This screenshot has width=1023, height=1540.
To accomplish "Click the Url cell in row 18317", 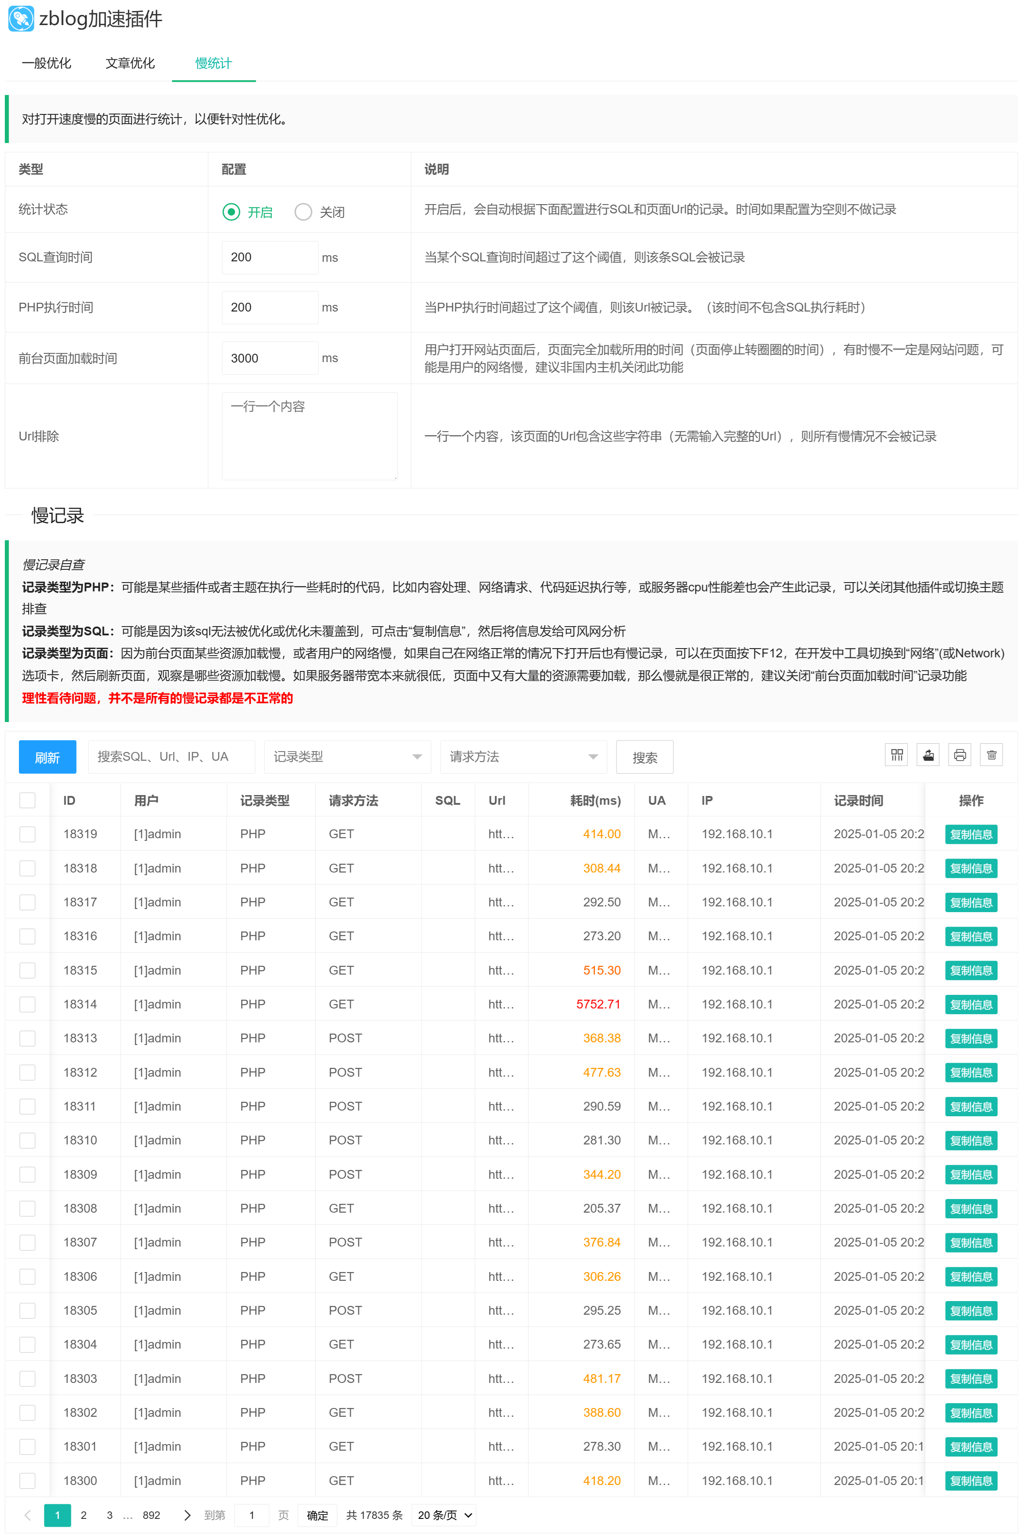I will click(x=501, y=902).
